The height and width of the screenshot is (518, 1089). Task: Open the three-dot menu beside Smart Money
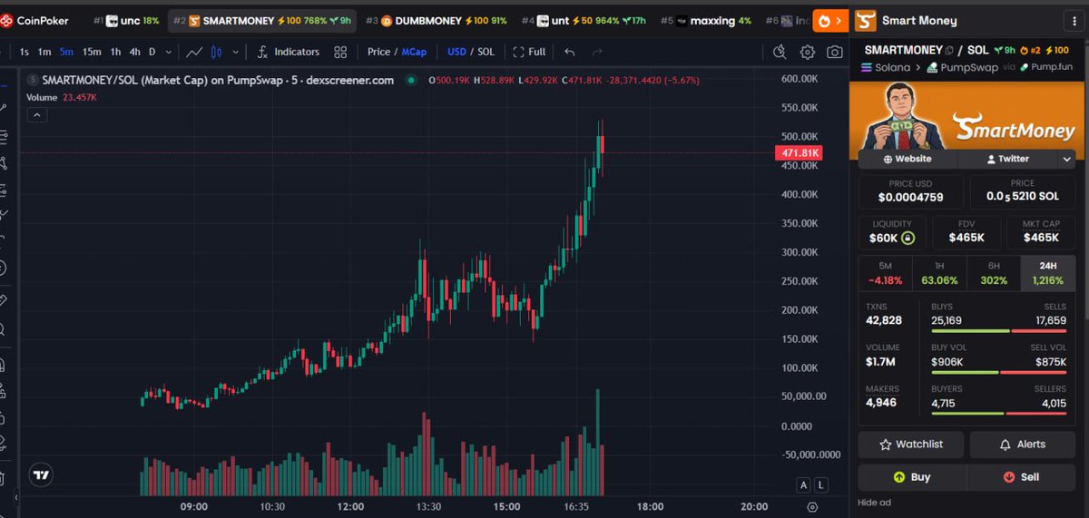click(1073, 20)
